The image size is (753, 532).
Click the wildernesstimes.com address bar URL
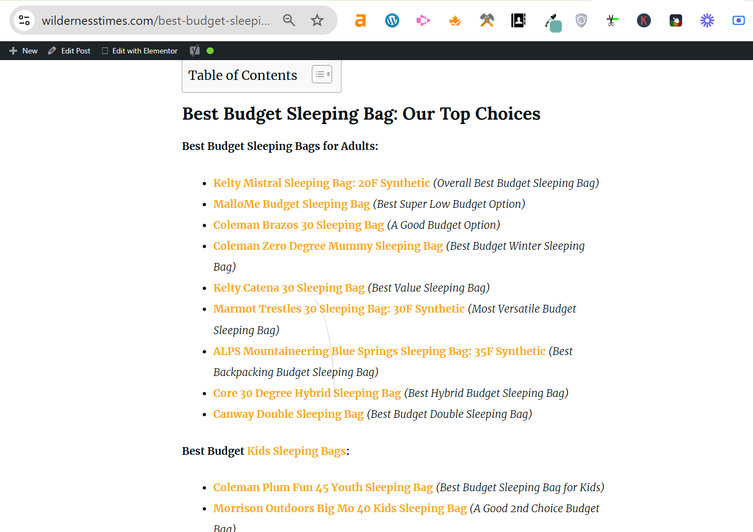click(x=156, y=20)
